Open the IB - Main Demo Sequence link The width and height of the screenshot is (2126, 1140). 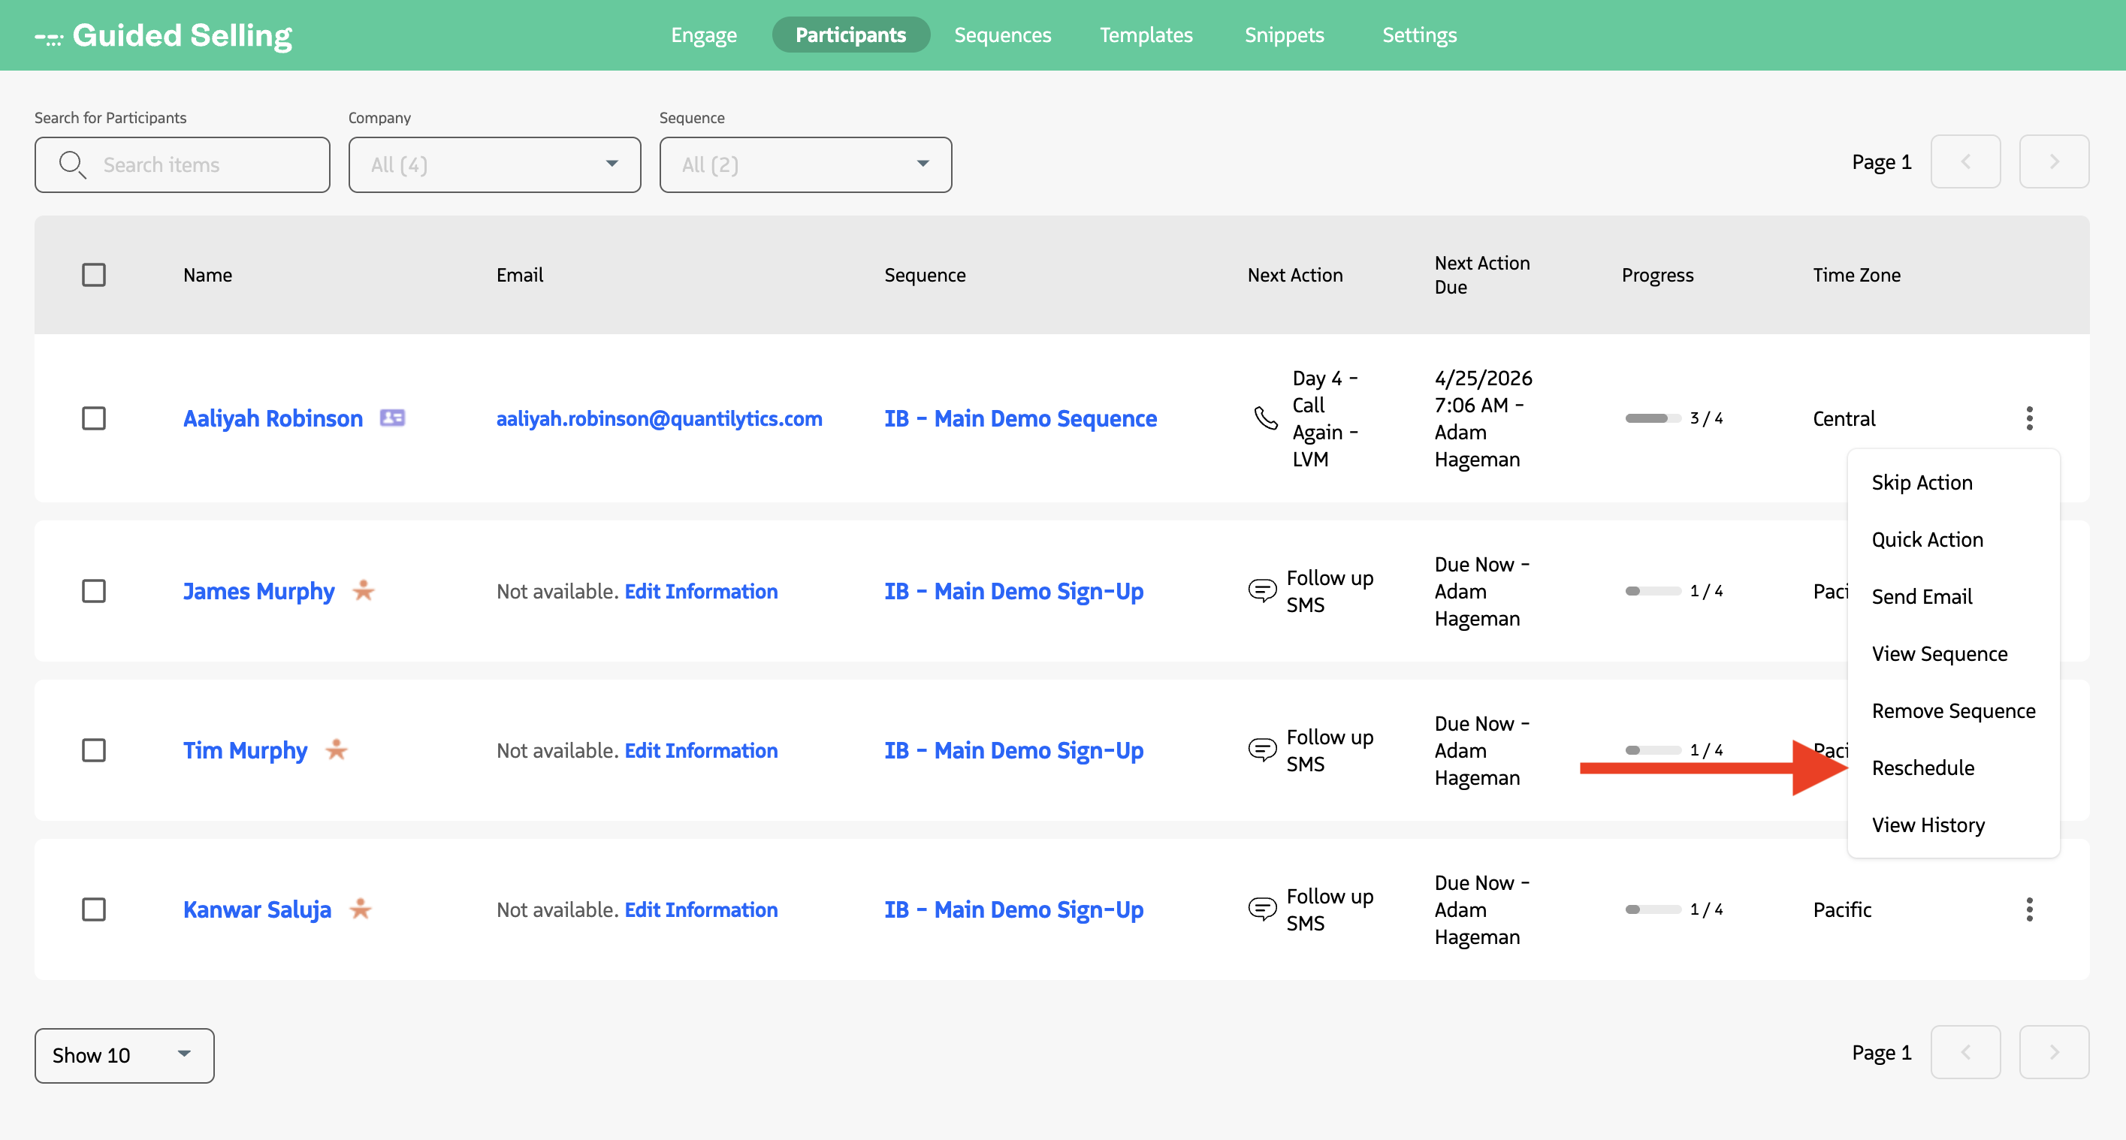tap(1020, 418)
